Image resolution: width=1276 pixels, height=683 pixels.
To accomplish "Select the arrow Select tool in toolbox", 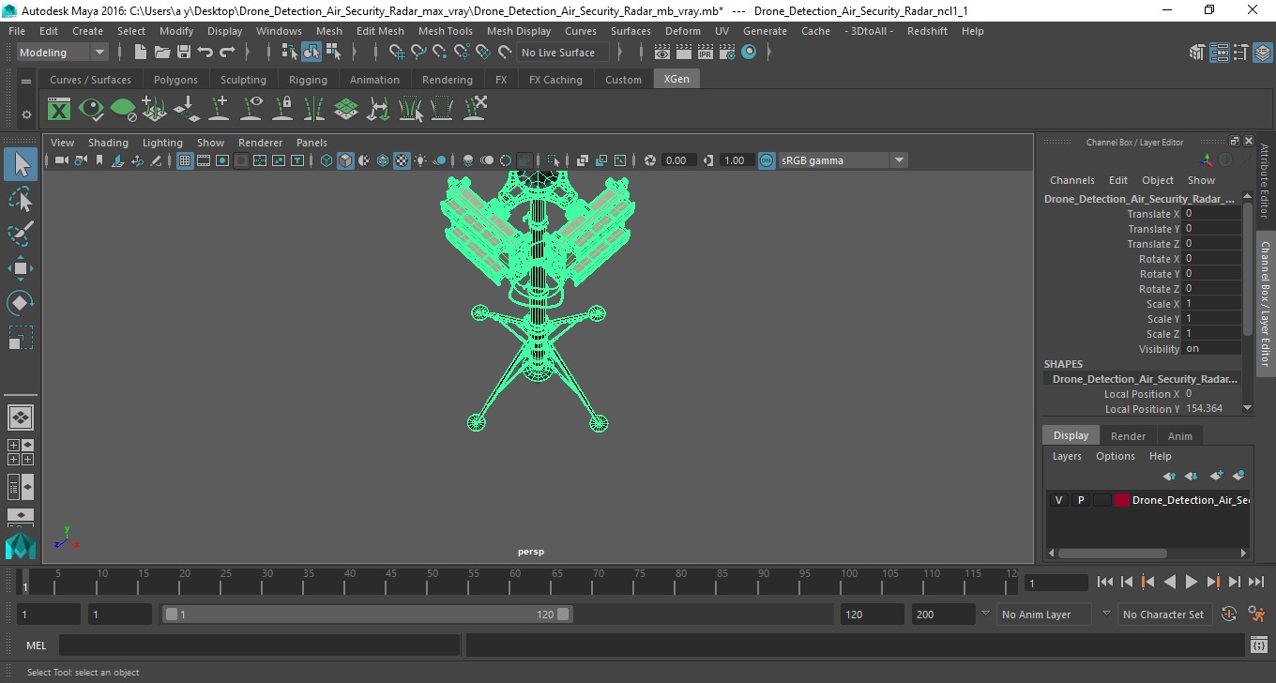I will pyautogui.click(x=21, y=164).
